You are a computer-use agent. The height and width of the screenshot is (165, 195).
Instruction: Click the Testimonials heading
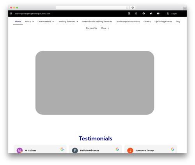tap(96, 138)
